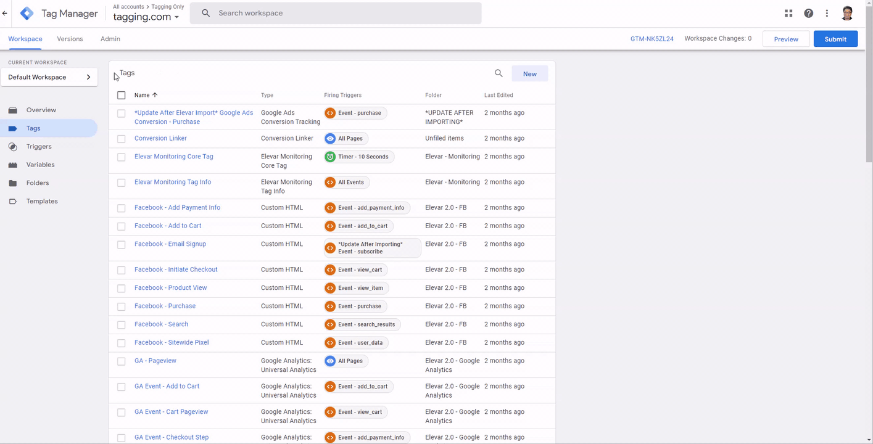This screenshot has height=444, width=873.
Task: Switch to the Workspace tab
Action: pyautogui.click(x=25, y=39)
